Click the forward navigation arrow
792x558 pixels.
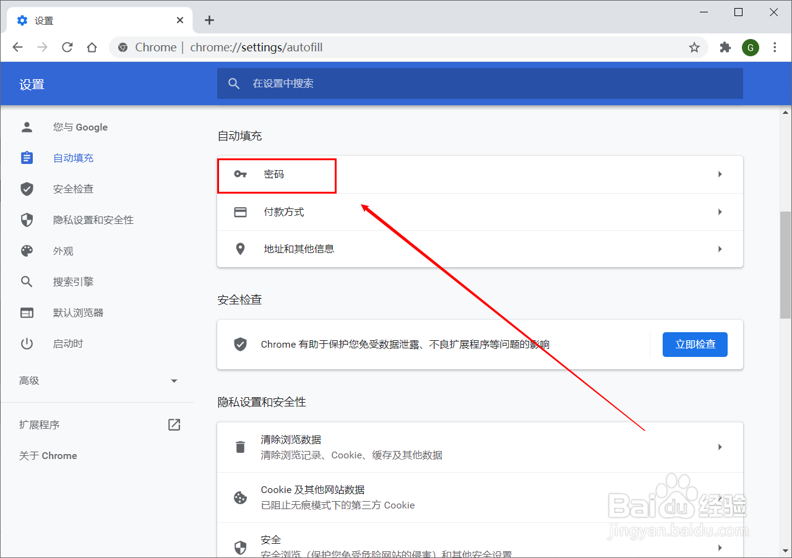coord(43,47)
